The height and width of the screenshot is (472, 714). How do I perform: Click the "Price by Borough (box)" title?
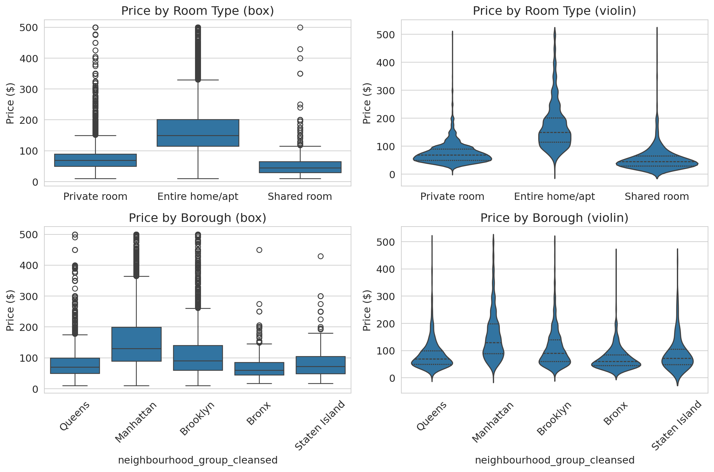tap(198, 218)
